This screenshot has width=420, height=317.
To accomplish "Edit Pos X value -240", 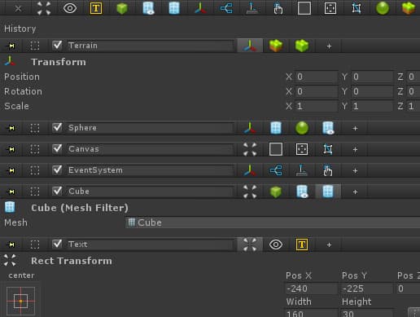I will pos(311,288).
